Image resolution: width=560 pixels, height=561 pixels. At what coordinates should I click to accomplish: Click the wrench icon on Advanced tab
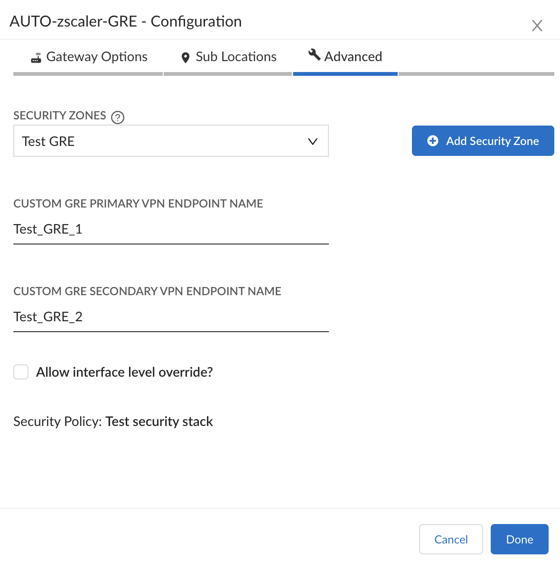(314, 54)
